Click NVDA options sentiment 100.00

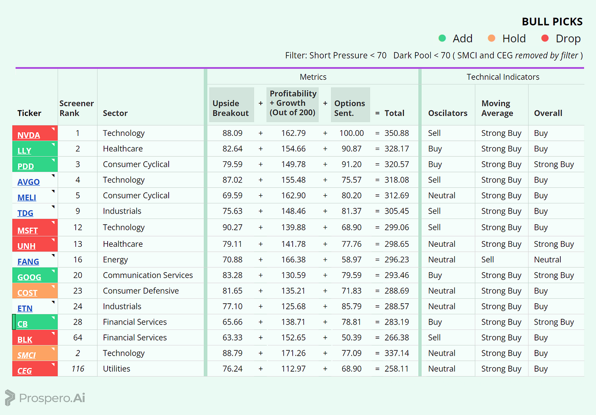[352, 133]
